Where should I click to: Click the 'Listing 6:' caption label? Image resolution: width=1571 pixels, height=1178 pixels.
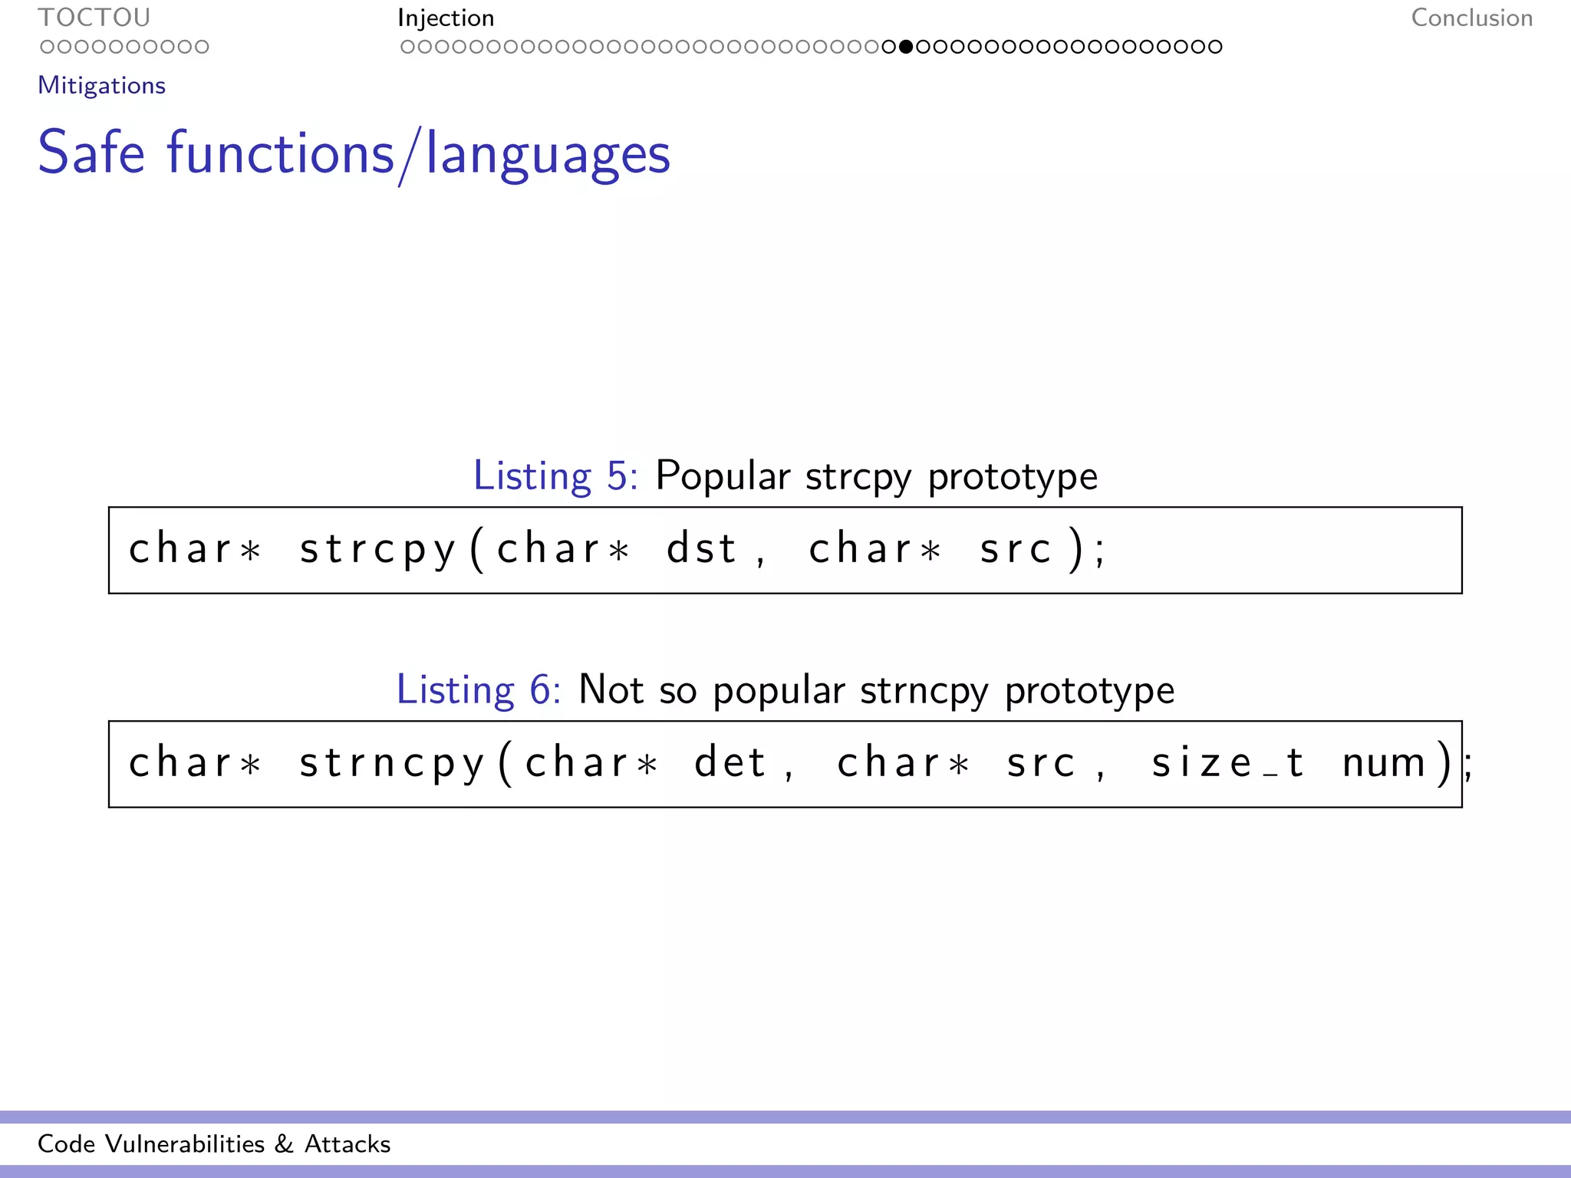pos(479,689)
